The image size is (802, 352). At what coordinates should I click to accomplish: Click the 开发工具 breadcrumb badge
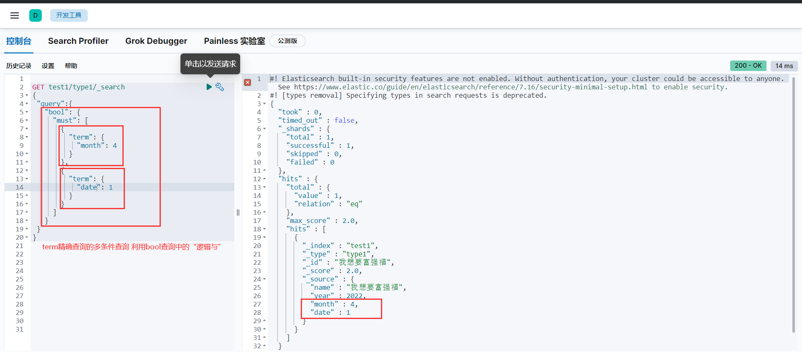[69, 15]
